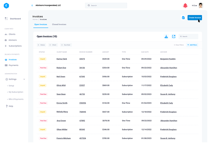This screenshot has height=157, width=212.
Task: Click the app logo in top-left corner
Action: click(x=6, y=5)
